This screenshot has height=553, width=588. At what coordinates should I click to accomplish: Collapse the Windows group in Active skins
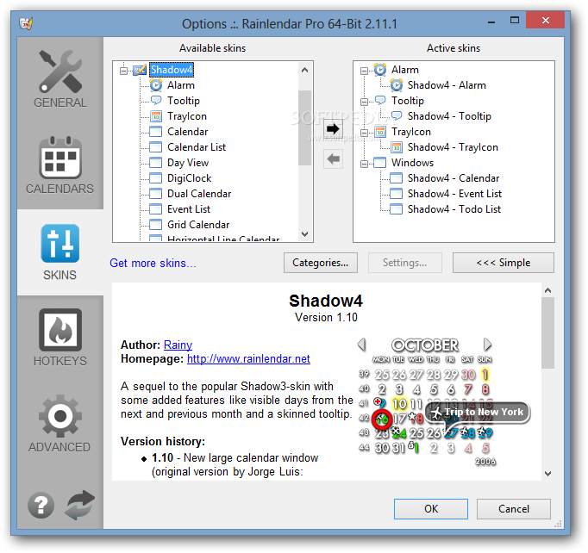[364, 164]
